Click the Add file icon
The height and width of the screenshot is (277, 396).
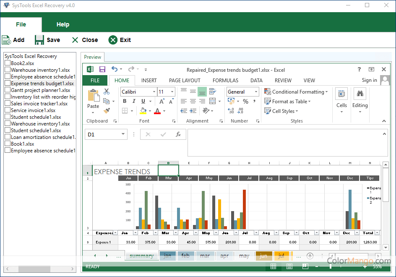[6, 40]
